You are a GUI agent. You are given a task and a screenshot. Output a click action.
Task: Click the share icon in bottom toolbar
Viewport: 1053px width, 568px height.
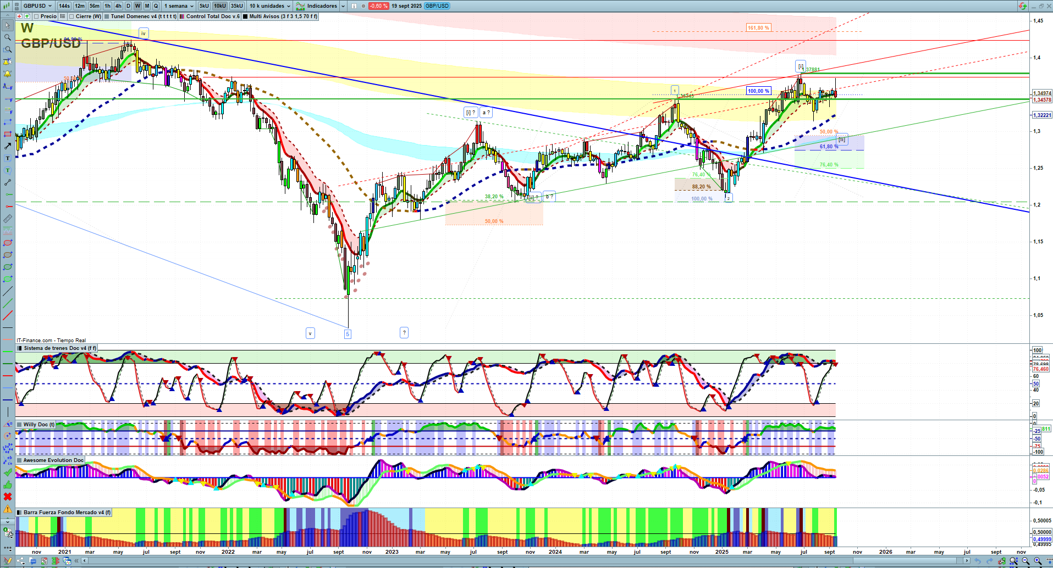click(x=21, y=561)
